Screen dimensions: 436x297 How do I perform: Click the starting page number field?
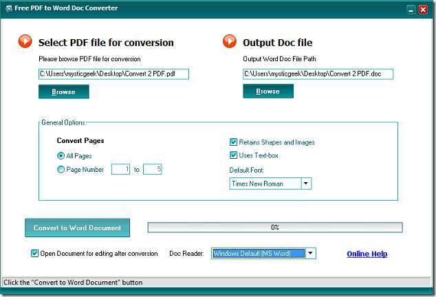(120, 169)
